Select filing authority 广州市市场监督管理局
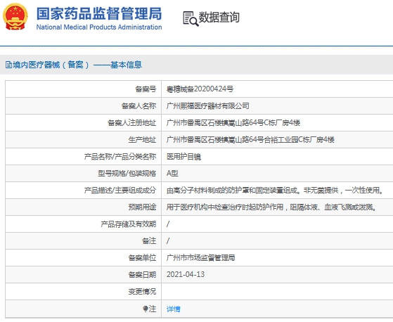The height and width of the screenshot is (322, 393). coord(201,257)
